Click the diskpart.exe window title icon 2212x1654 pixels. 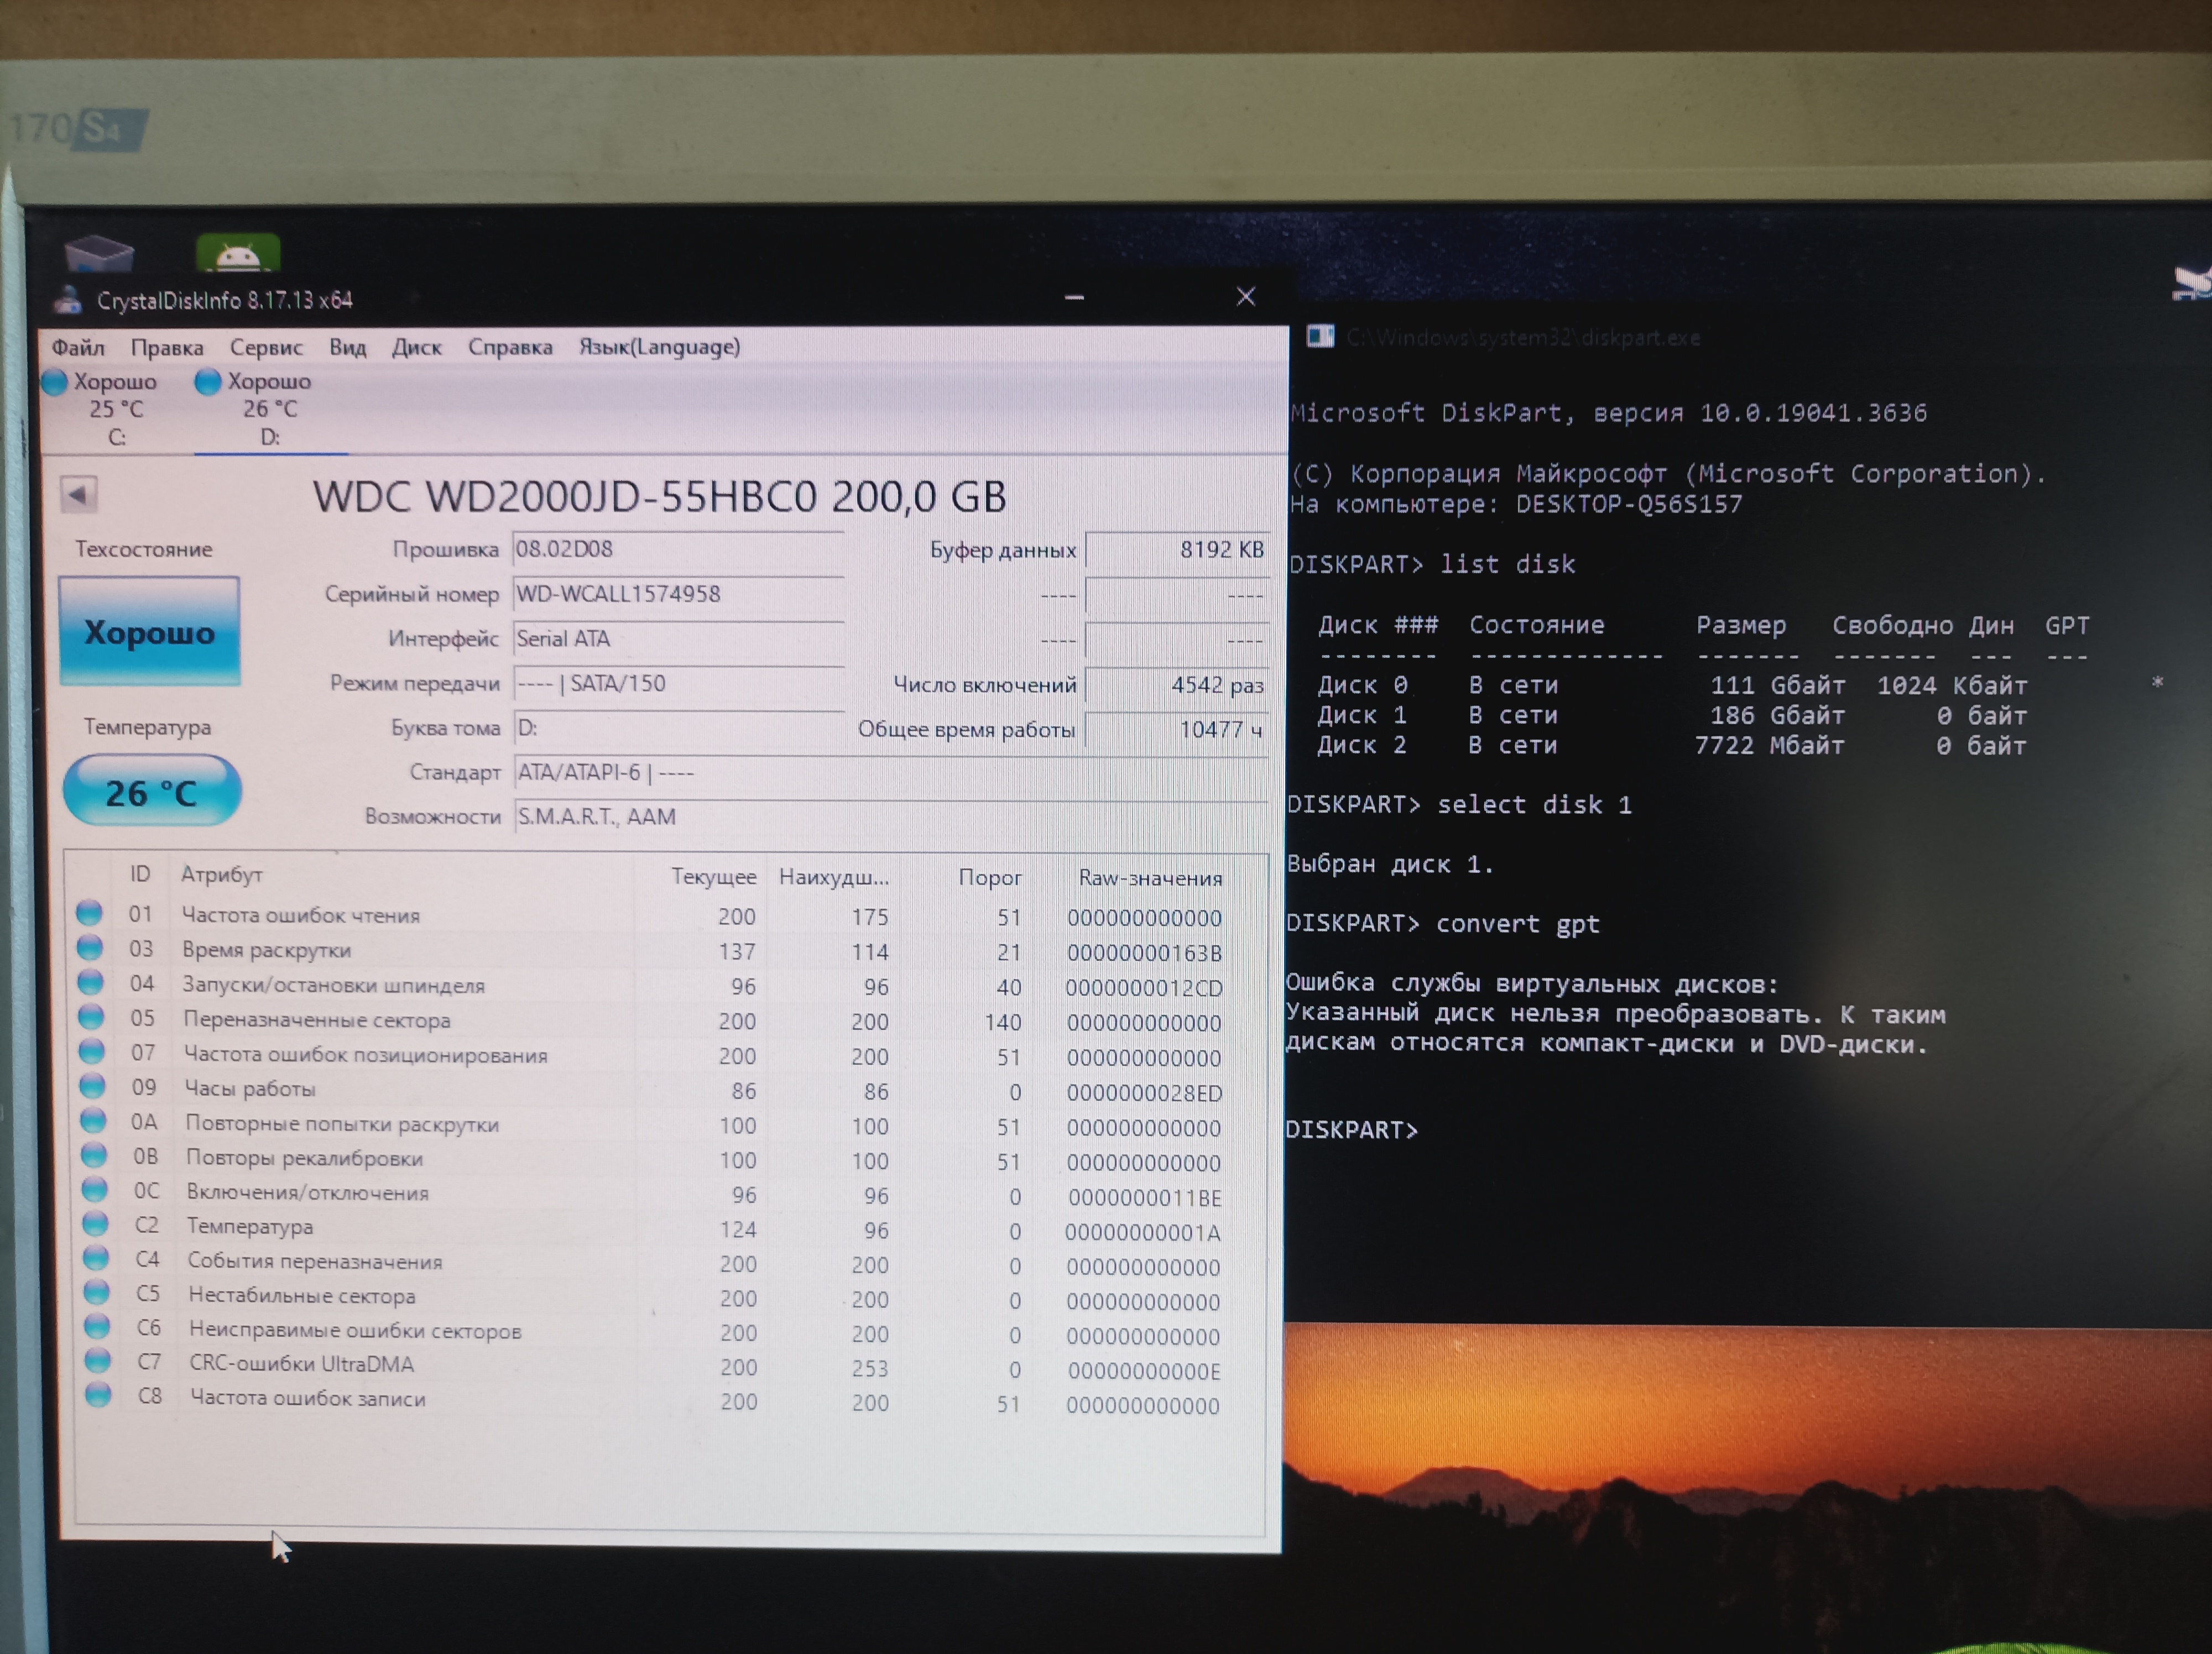pyautogui.click(x=1320, y=337)
